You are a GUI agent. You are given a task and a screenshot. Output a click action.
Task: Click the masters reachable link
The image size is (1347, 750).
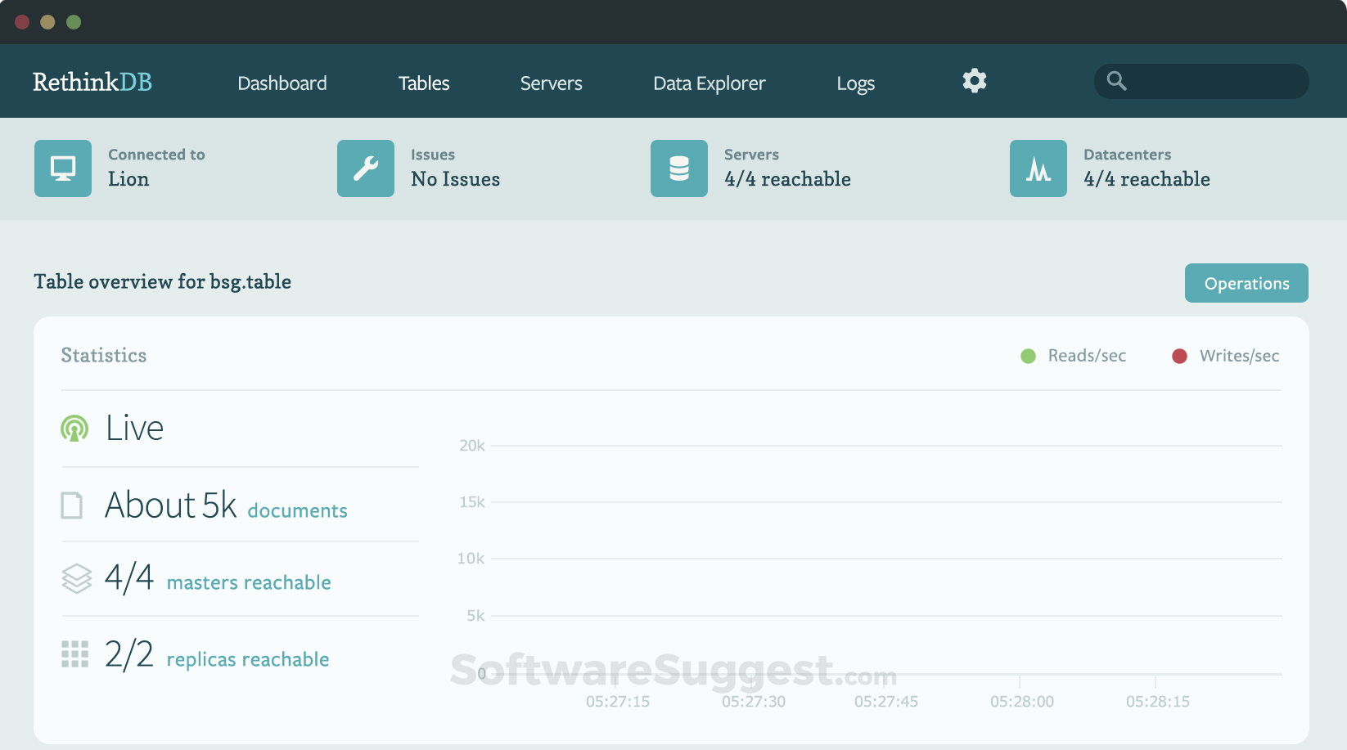point(249,582)
